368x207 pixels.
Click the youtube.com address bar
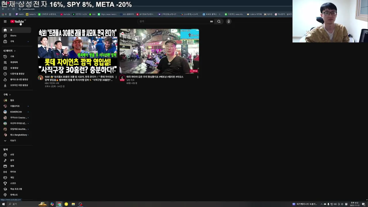[x=28, y=9]
